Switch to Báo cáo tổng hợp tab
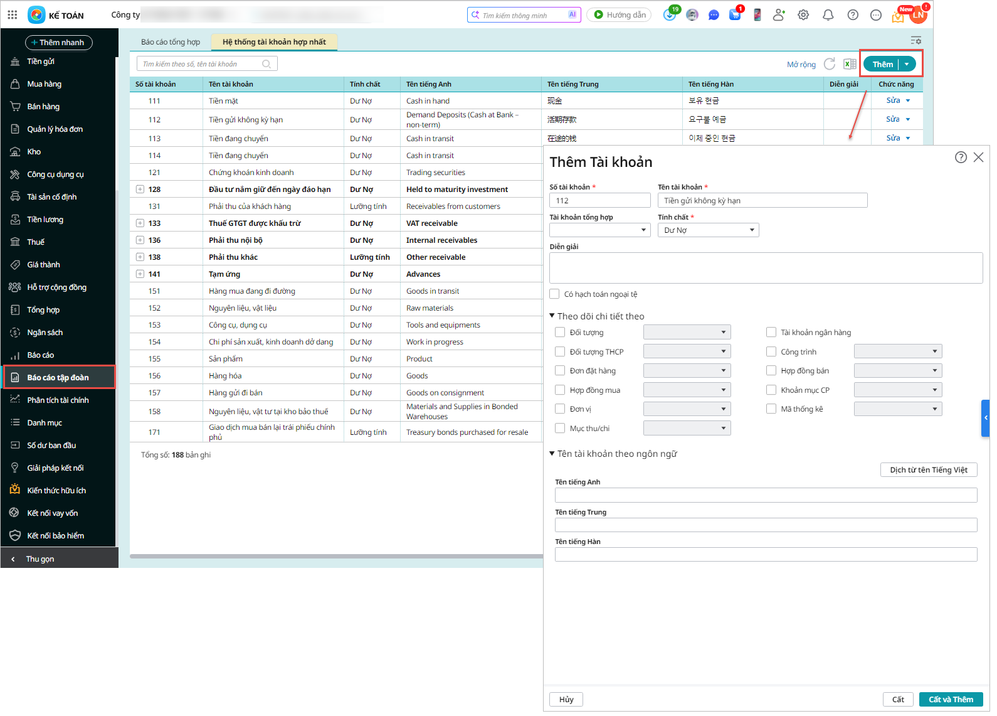Image resolution: width=997 pixels, height=716 pixels. pyautogui.click(x=171, y=42)
